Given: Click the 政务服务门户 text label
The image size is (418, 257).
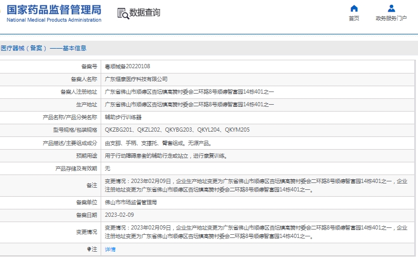Looking at the screenshot, I should (391, 19).
